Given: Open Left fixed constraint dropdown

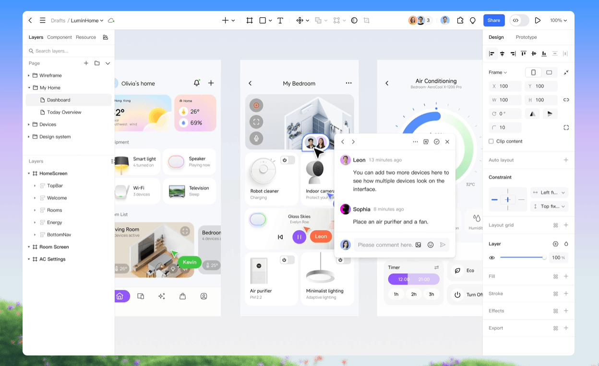Looking at the screenshot, I should click(549, 193).
